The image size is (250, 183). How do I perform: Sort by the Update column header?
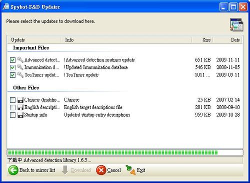34,40
